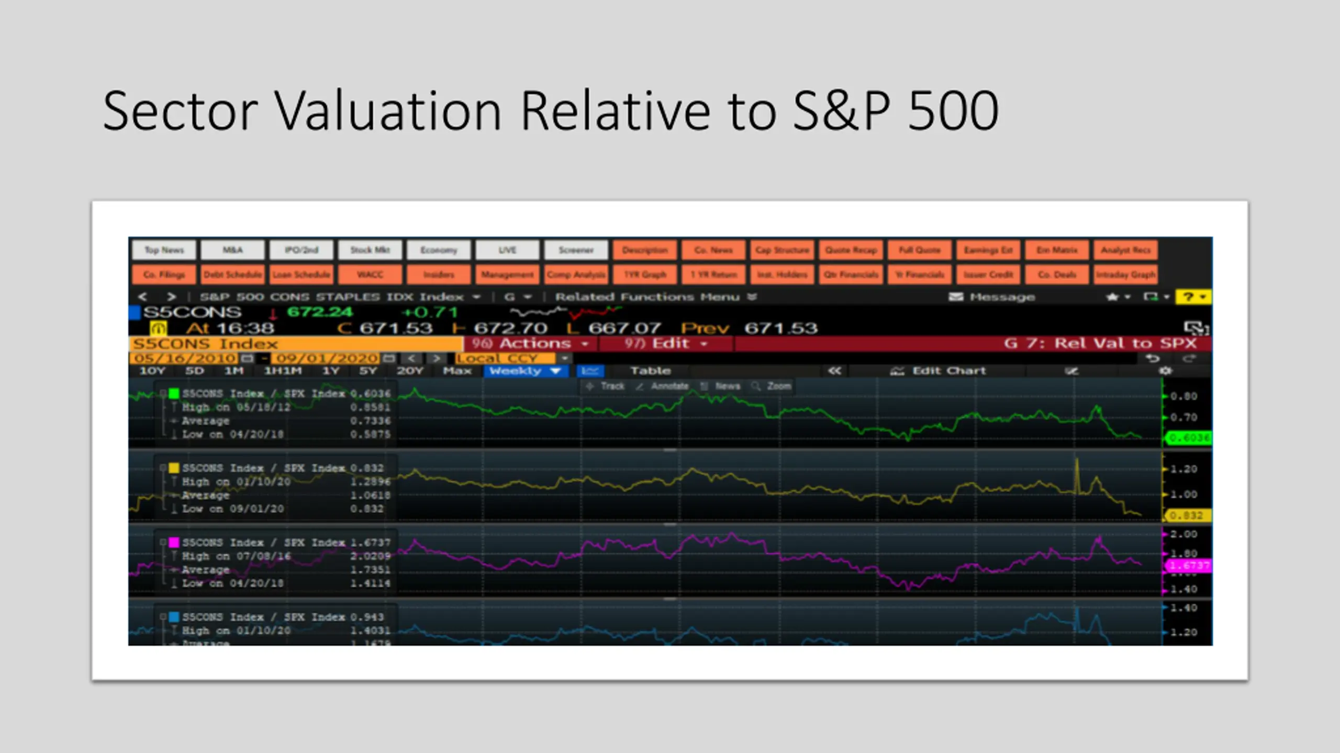Click the forward navigation arrow beside security name

pos(171,297)
